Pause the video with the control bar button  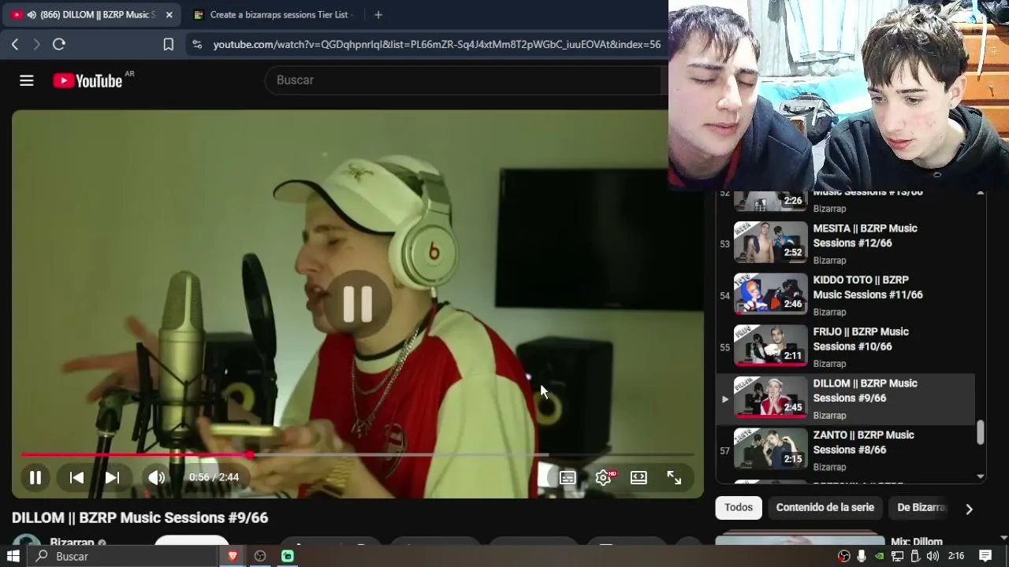pyautogui.click(x=35, y=477)
